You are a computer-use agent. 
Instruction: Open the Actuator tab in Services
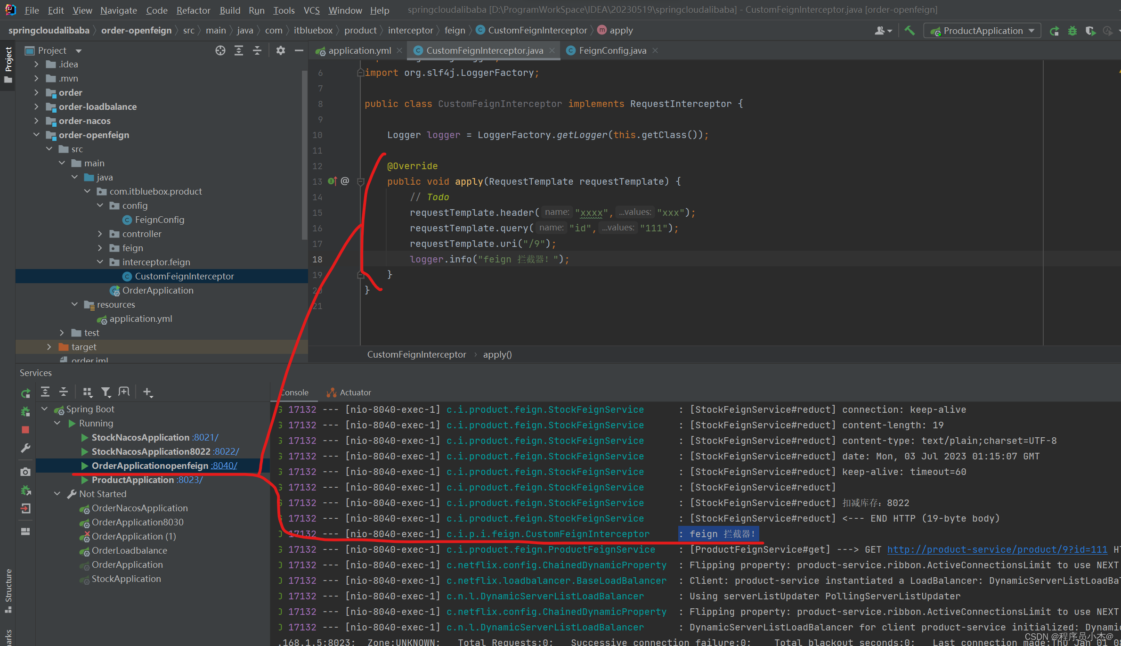click(x=349, y=393)
